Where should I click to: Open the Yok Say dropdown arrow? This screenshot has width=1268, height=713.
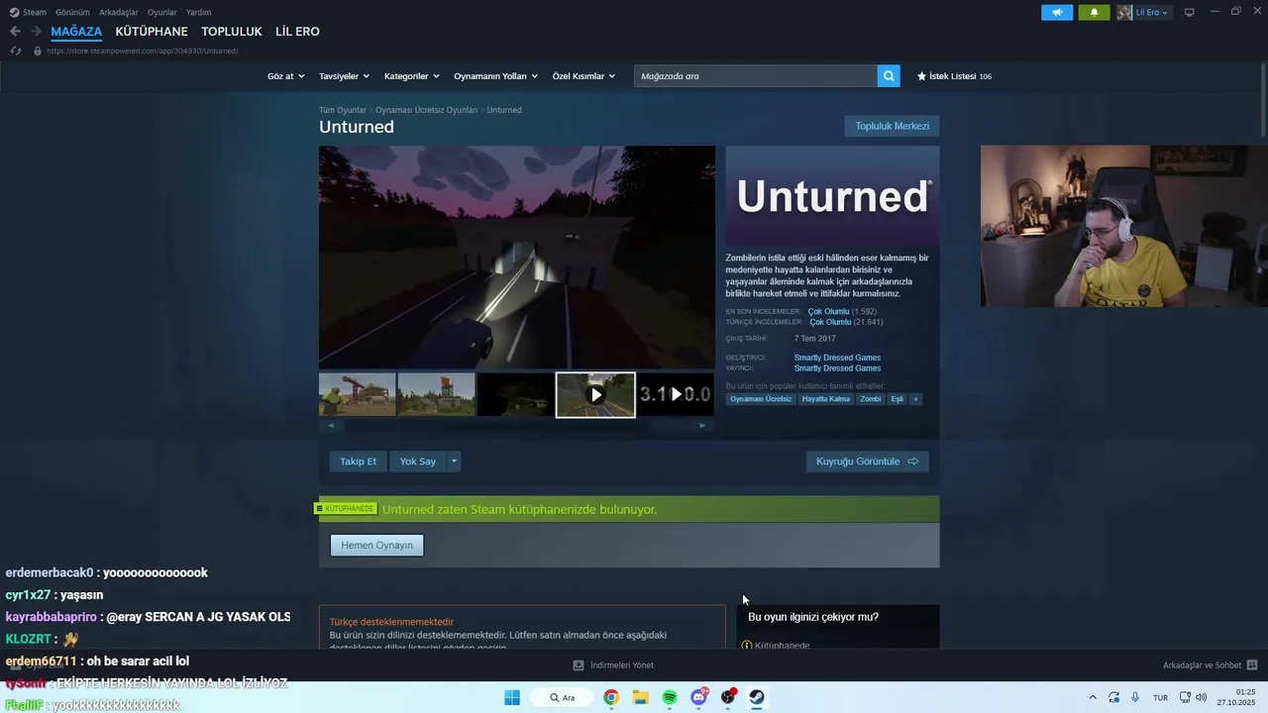click(454, 461)
